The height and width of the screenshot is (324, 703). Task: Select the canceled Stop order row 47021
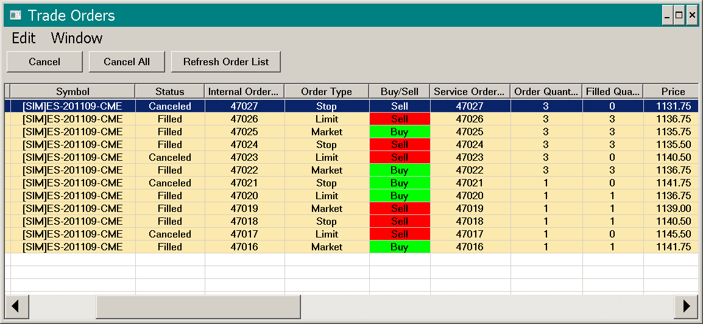pos(351,183)
